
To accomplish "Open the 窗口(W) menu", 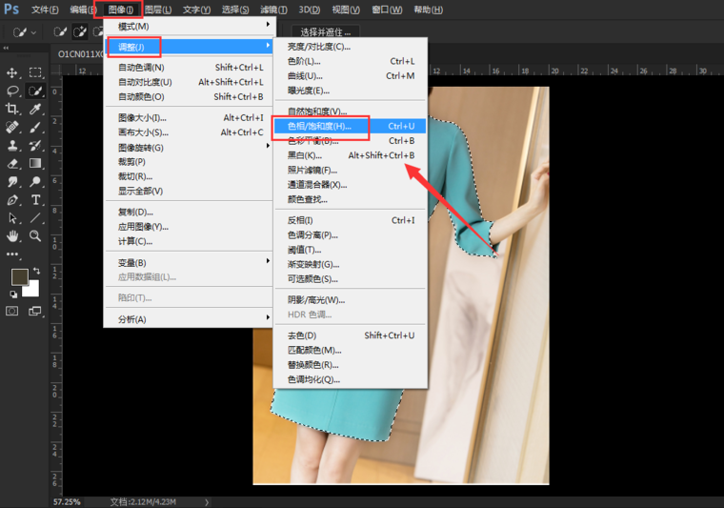I will pyautogui.click(x=387, y=10).
